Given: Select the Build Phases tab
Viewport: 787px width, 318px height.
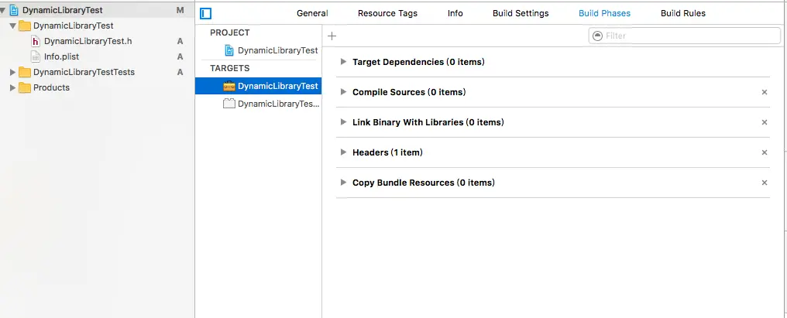Looking at the screenshot, I should (604, 14).
